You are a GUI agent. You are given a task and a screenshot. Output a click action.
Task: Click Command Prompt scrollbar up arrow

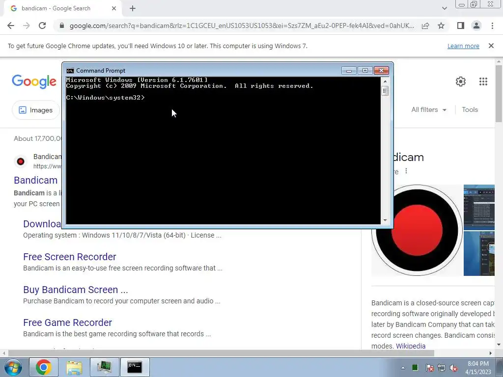385,81
